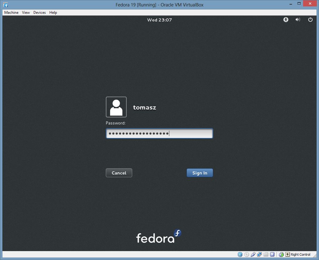Close the VirtualBox window

tap(310, 4)
